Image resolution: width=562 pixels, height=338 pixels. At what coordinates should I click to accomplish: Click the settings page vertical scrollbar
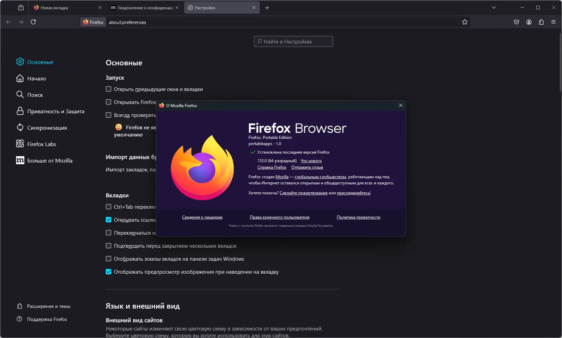point(560,62)
